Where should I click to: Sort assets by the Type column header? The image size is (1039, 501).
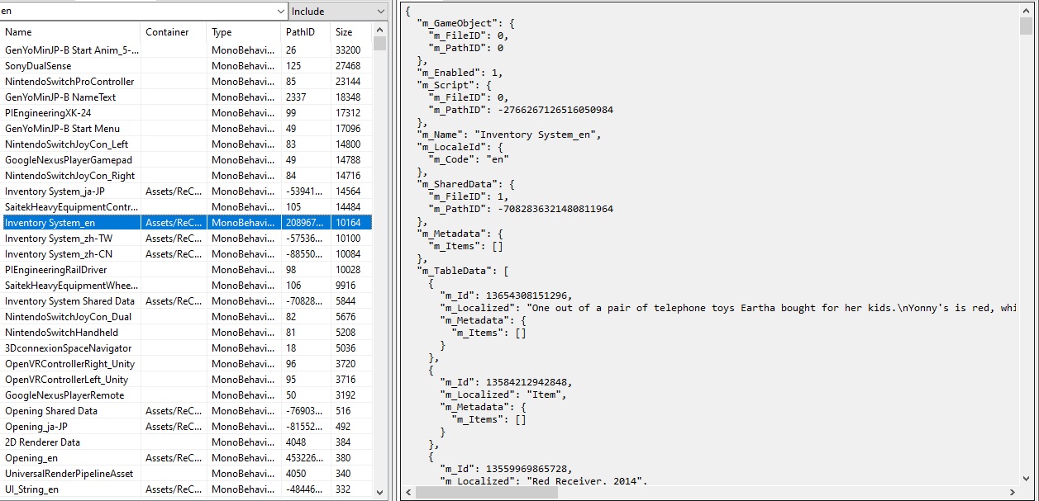(x=243, y=32)
